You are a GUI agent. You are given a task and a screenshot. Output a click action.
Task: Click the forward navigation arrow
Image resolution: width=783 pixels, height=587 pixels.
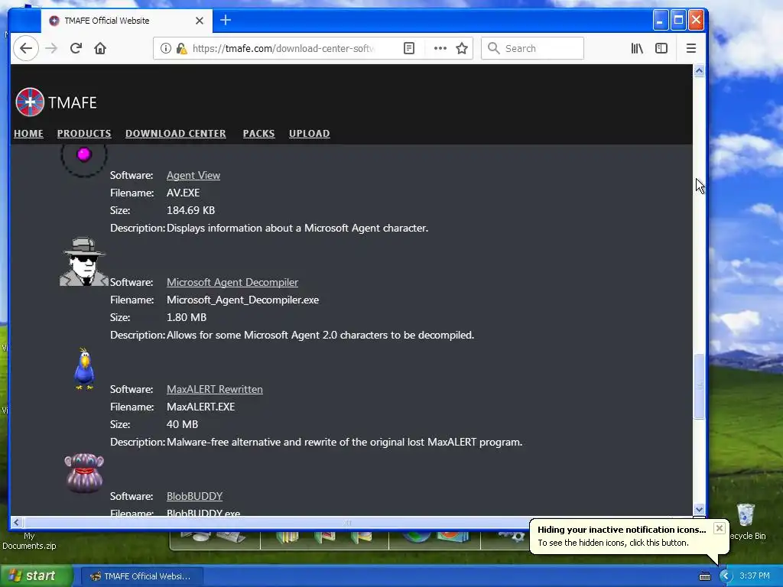coord(51,48)
